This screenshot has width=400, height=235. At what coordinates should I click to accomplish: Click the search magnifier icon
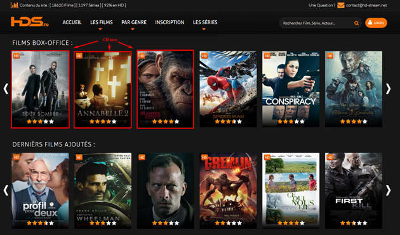click(x=356, y=23)
